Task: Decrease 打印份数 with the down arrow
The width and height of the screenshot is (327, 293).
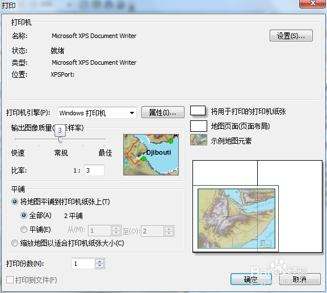Action: point(100,266)
